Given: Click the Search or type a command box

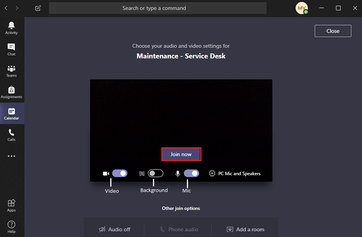Looking at the screenshot, I should (x=158, y=8).
